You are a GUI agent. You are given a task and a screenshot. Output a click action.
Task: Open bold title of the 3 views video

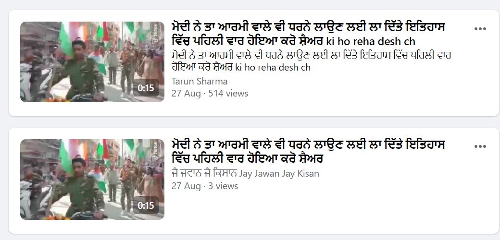(308, 152)
